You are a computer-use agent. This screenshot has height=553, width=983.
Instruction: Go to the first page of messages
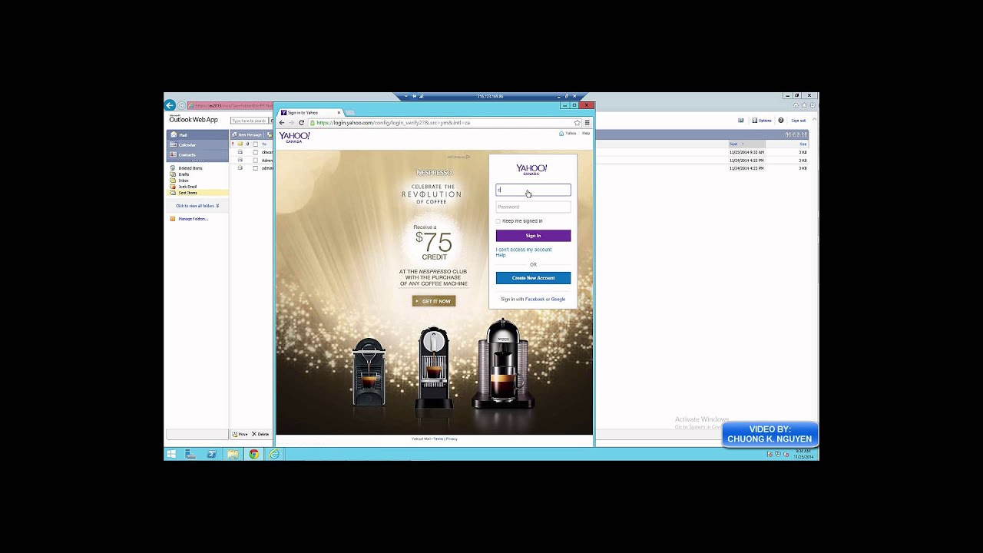pyautogui.click(x=787, y=134)
